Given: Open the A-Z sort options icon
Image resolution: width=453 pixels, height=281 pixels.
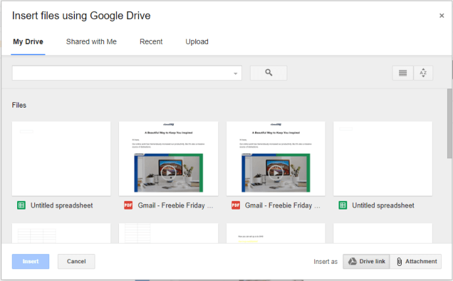Looking at the screenshot, I should click(423, 73).
